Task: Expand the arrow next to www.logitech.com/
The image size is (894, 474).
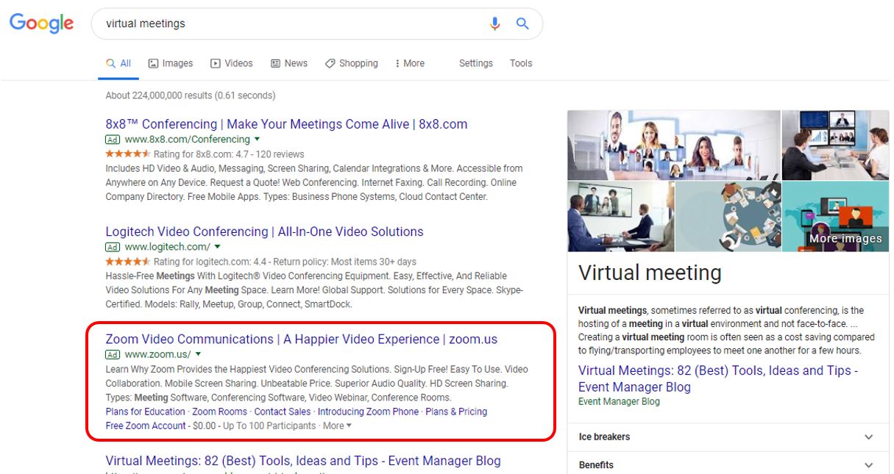Action: (217, 246)
